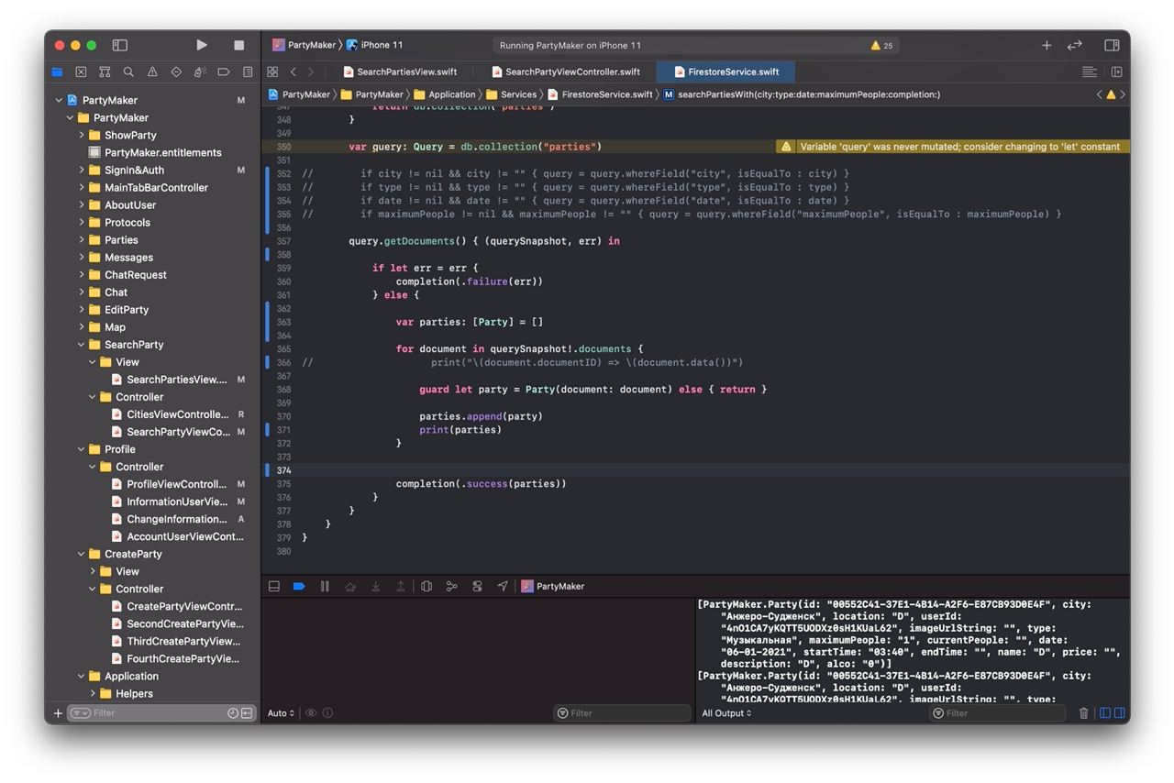The image size is (1174, 783).
Task: Click variables view filter field
Action: point(622,713)
